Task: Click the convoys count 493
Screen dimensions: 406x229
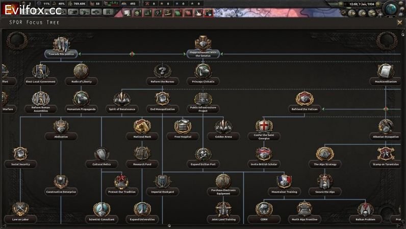Action: click(129, 4)
